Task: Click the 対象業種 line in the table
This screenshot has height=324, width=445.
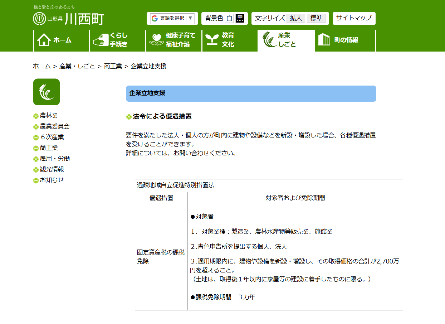Action: click(261, 232)
